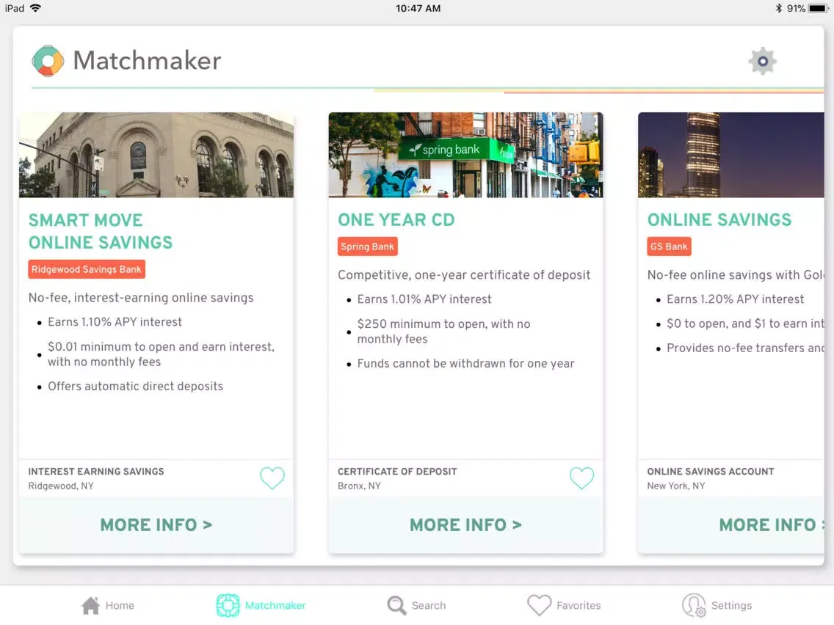Open the gear settings icon in header
Viewport: 834px width, 625px height.
click(762, 61)
